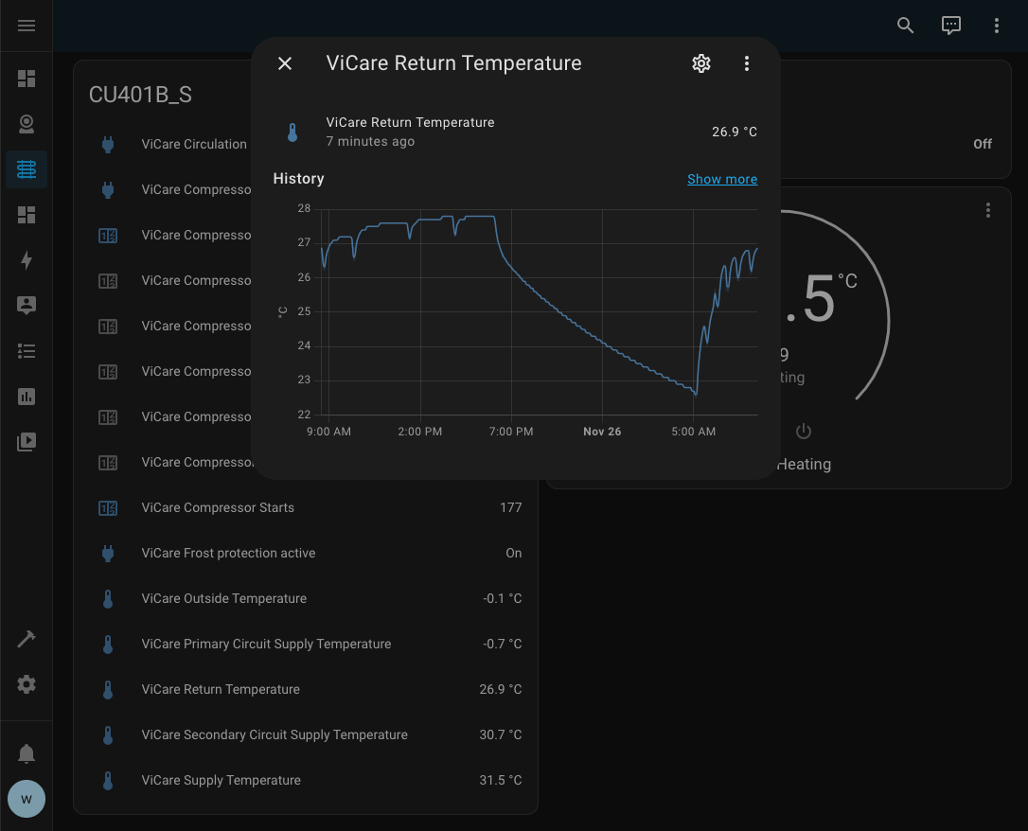Open the Overview dashboard icon in the sidebar

(x=27, y=79)
